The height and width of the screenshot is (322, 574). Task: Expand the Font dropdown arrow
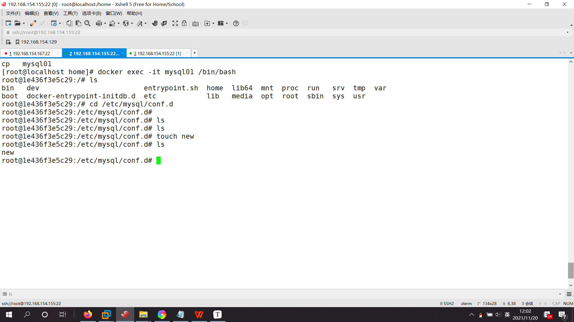pyautogui.click(x=146, y=23)
